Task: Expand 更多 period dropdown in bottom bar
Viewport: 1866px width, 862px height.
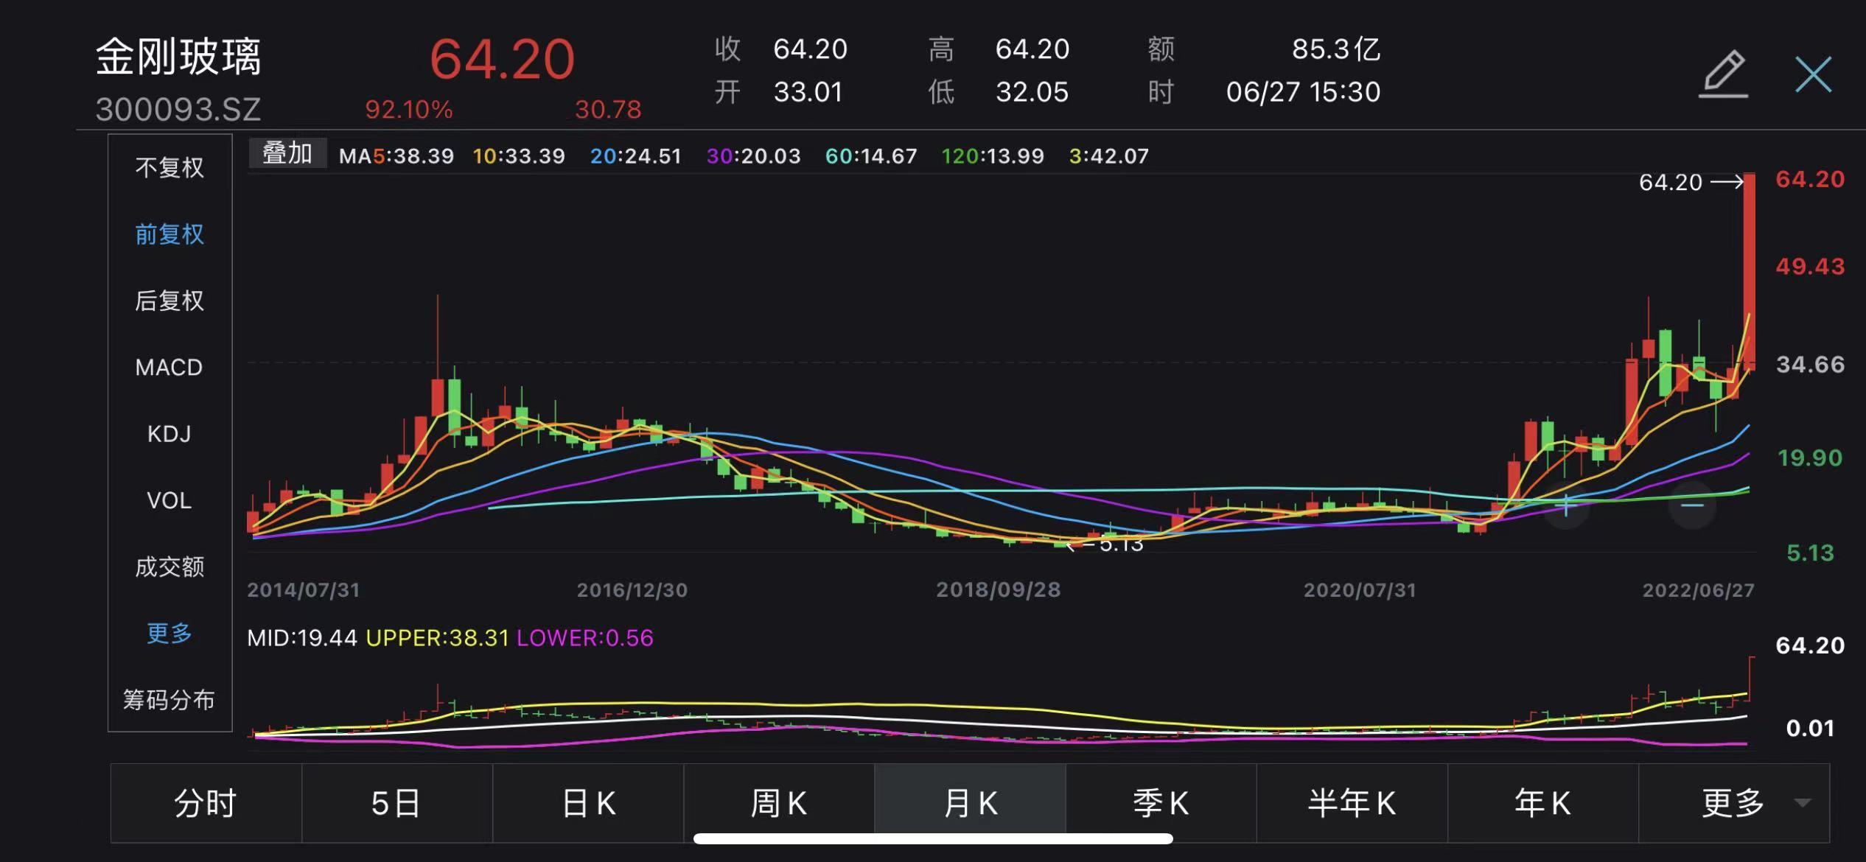Action: [1734, 803]
